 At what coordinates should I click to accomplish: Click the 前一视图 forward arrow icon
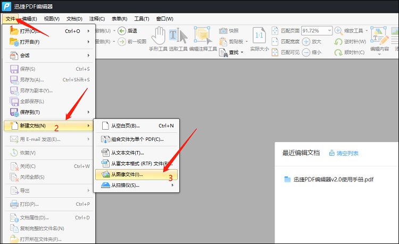click(x=122, y=41)
